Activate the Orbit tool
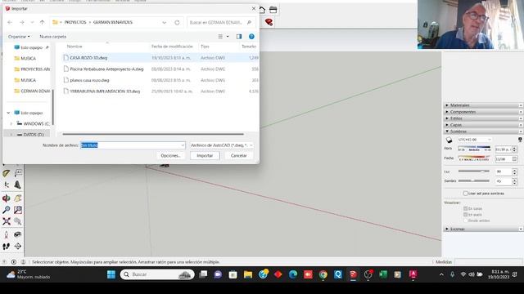Image resolution: width=524 pixels, height=294 pixels. 7,198
